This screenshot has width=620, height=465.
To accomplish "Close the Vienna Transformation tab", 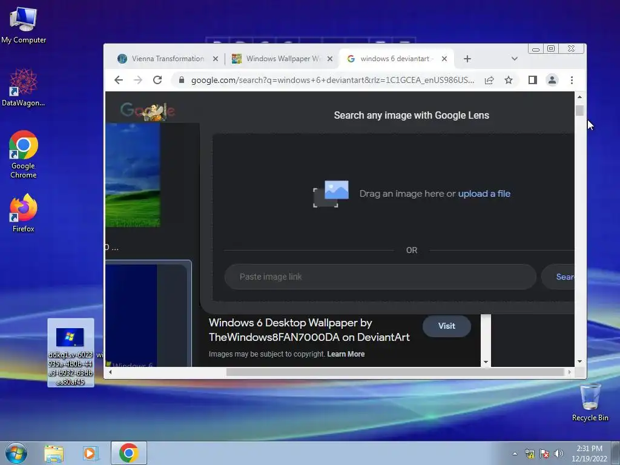I will tap(216, 59).
